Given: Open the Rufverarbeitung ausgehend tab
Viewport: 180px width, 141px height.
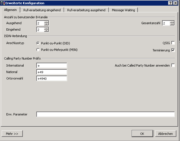Looking at the screenshot, I should tap(86, 10).
